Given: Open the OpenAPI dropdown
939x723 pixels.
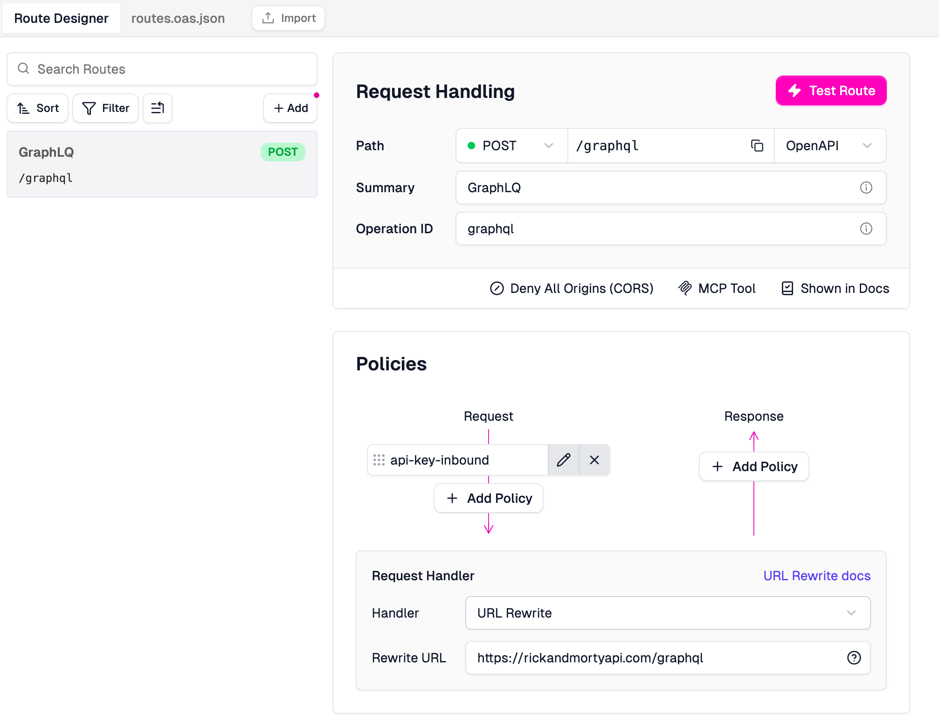Looking at the screenshot, I should point(829,146).
